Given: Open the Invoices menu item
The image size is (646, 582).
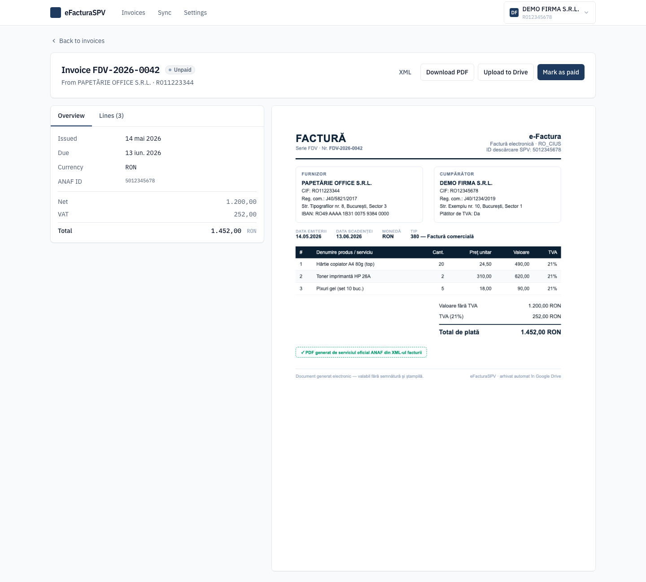Looking at the screenshot, I should pyautogui.click(x=133, y=13).
